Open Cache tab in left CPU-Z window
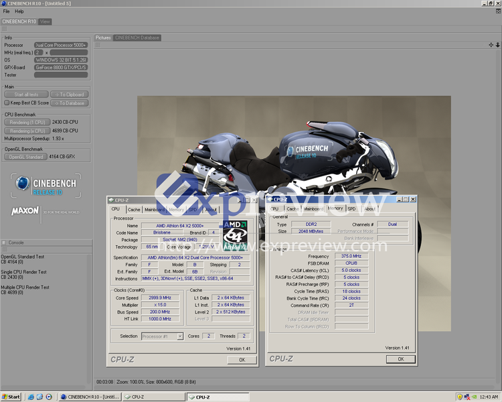502x402 pixels. (134, 210)
